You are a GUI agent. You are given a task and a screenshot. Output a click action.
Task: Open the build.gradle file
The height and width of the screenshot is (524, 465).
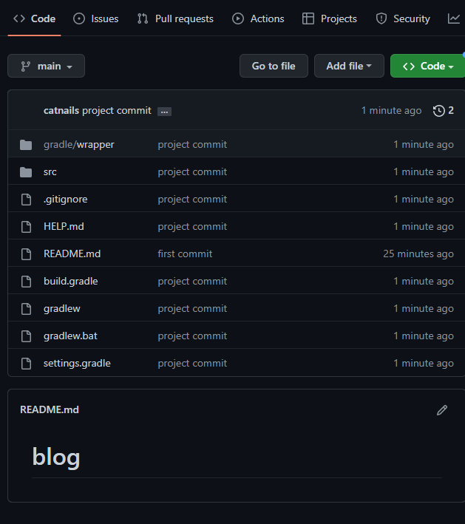(x=71, y=282)
